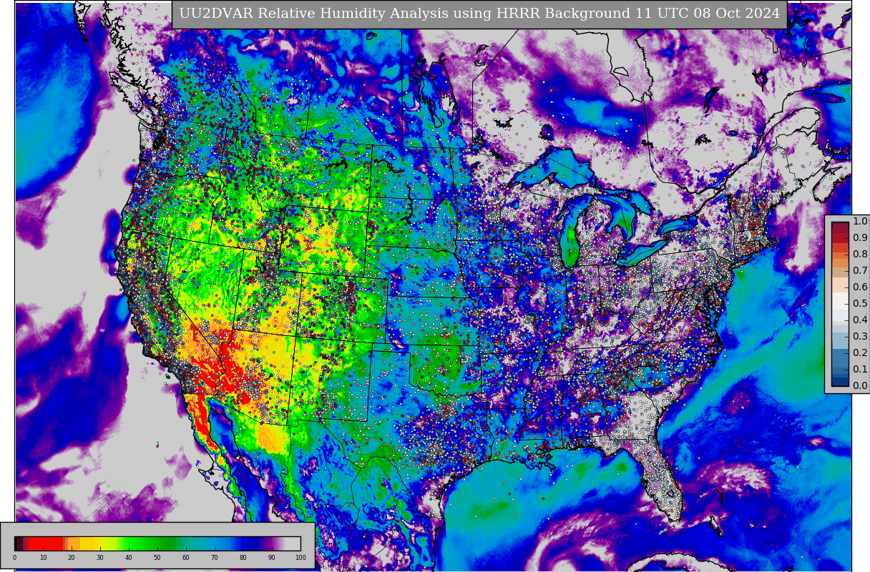Screen dimensions: 870x572
Task: Click the 0.2 label on right legend
Action: point(860,353)
